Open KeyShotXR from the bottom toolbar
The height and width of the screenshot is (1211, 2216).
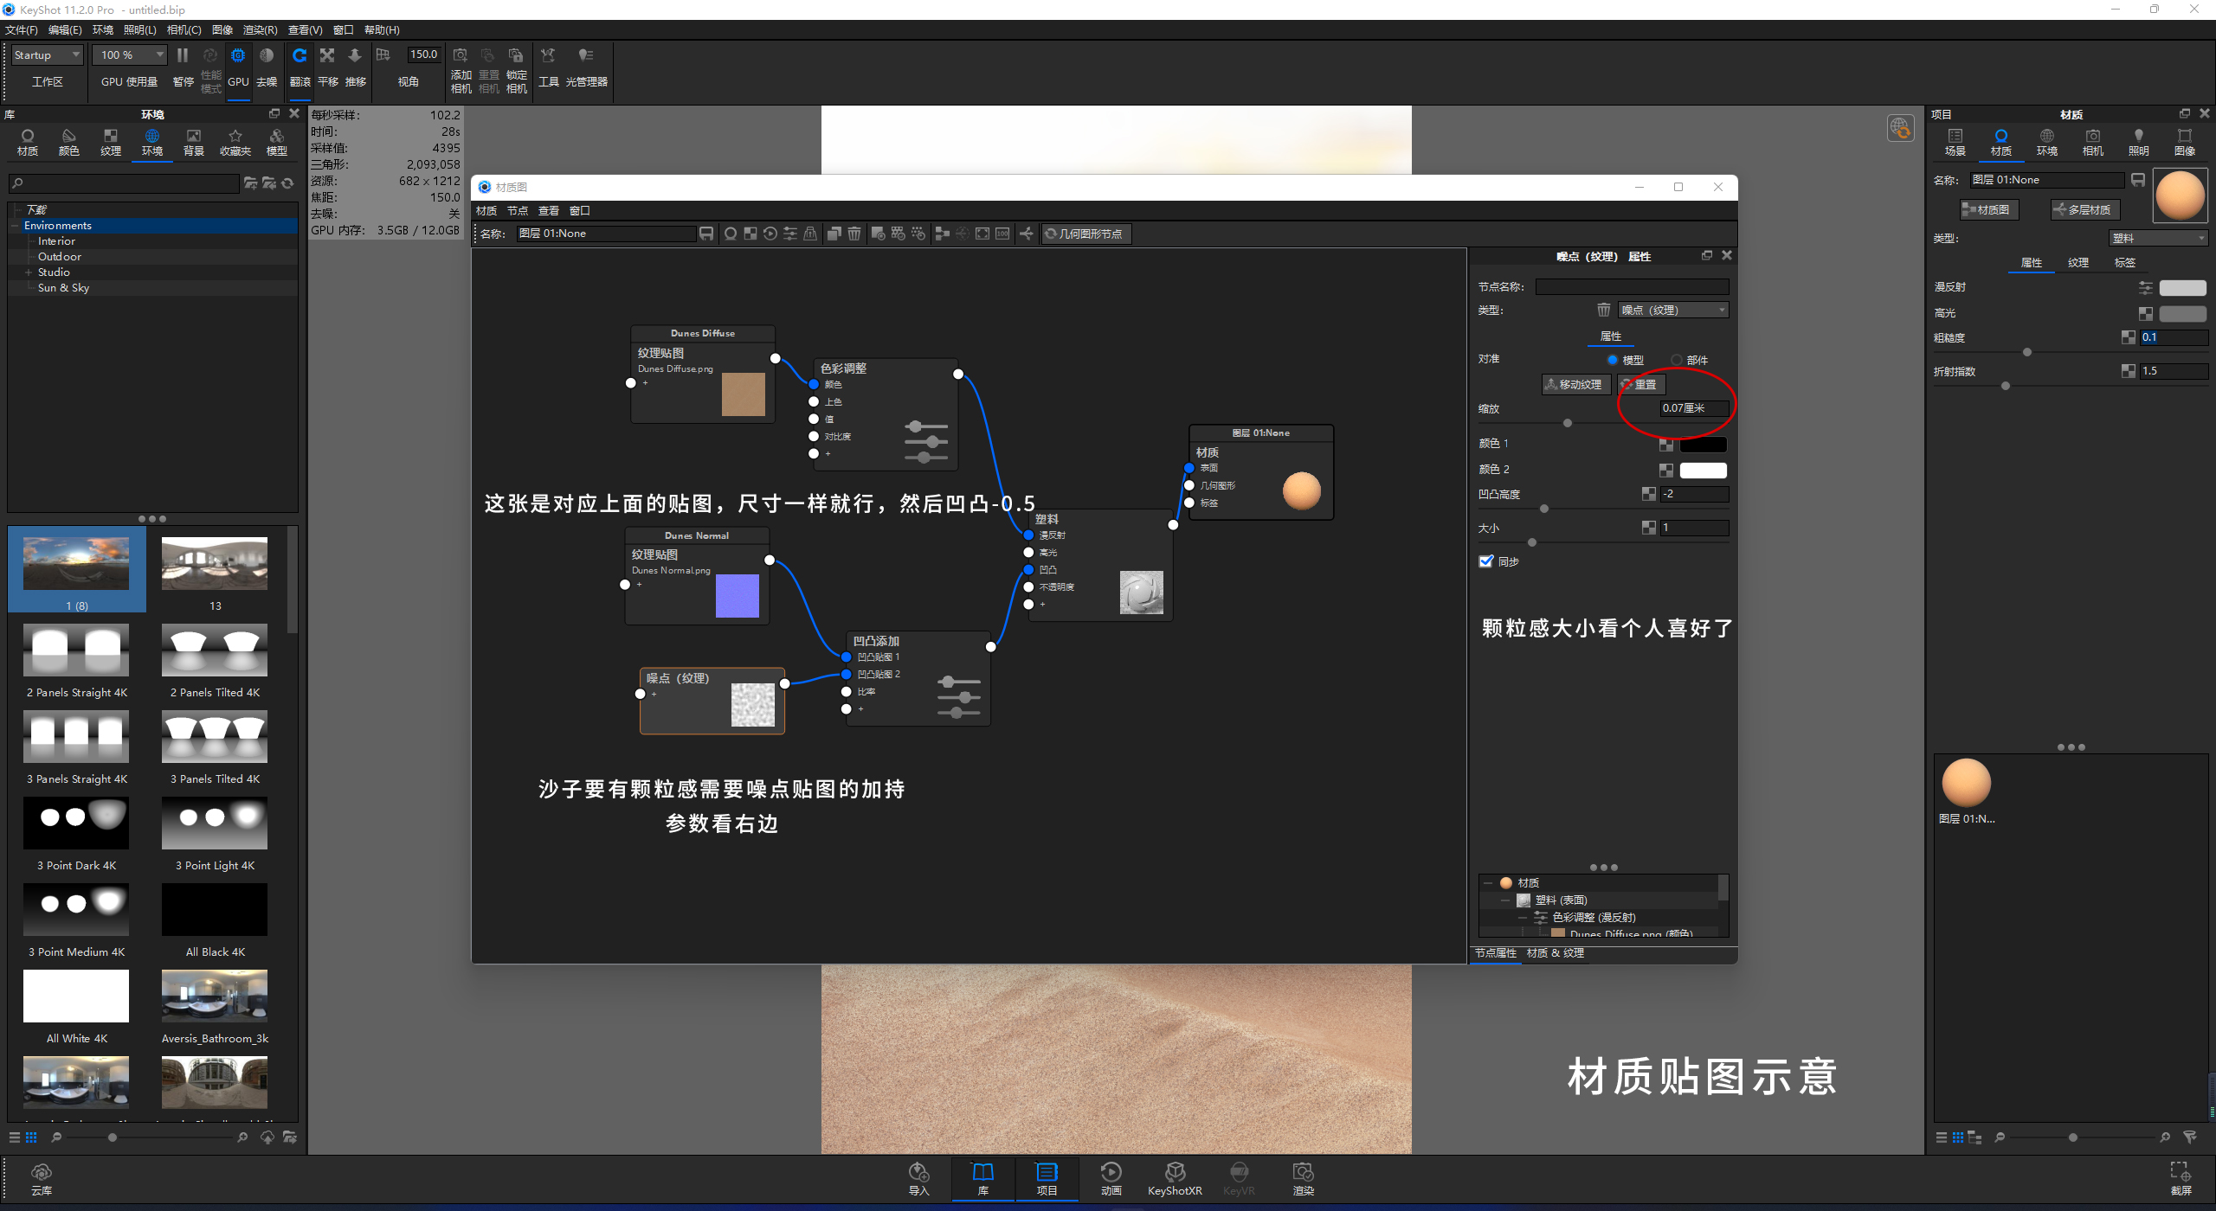click(1174, 1174)
